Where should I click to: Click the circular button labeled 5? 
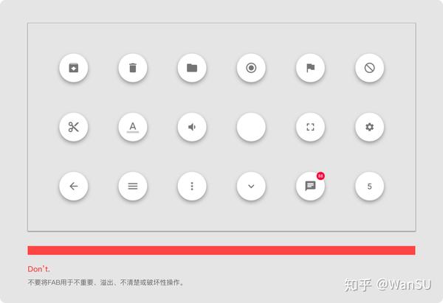370,187
